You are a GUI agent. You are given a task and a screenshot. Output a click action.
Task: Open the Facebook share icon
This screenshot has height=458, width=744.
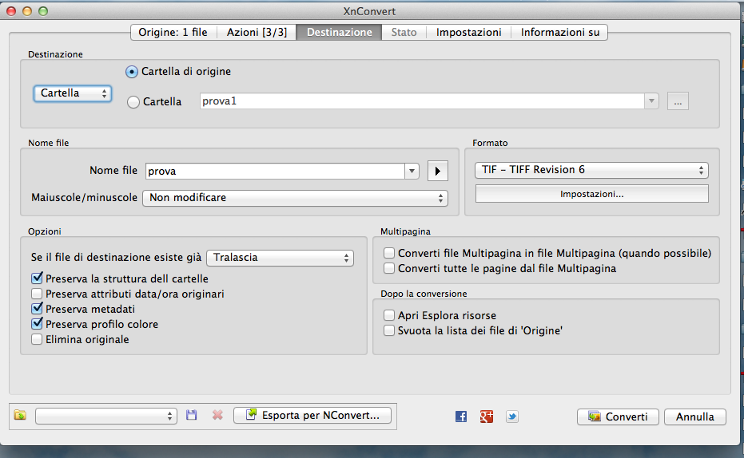point(461,417)
